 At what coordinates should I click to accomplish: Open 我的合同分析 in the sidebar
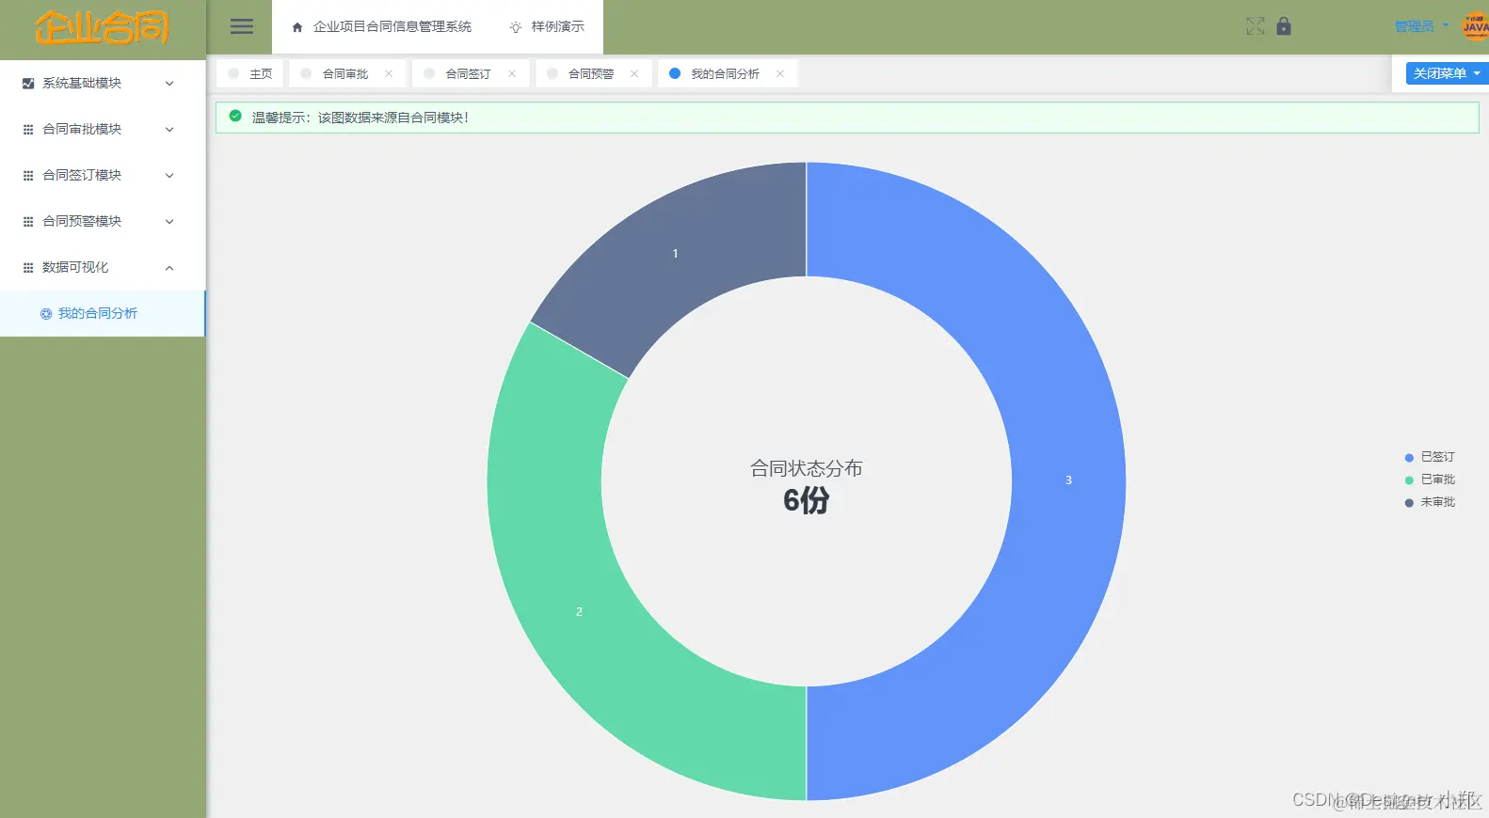tap(103, 314)
